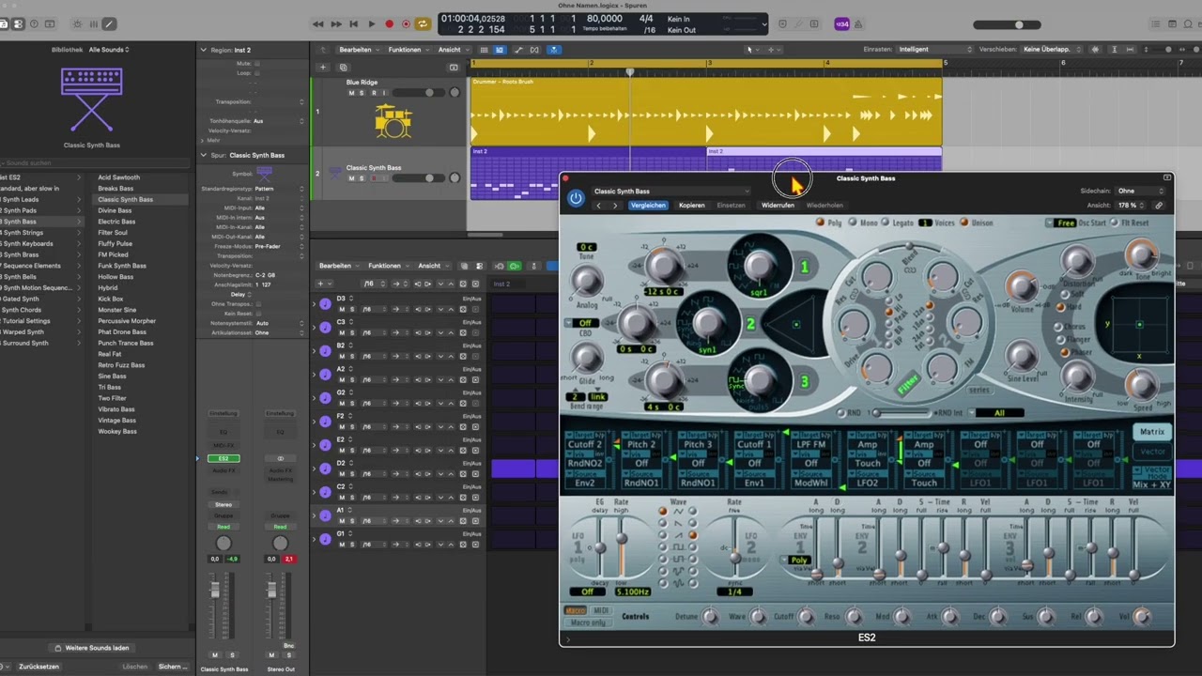
Task: Start playback with the Play button
Action: click(x=371, y=23)
